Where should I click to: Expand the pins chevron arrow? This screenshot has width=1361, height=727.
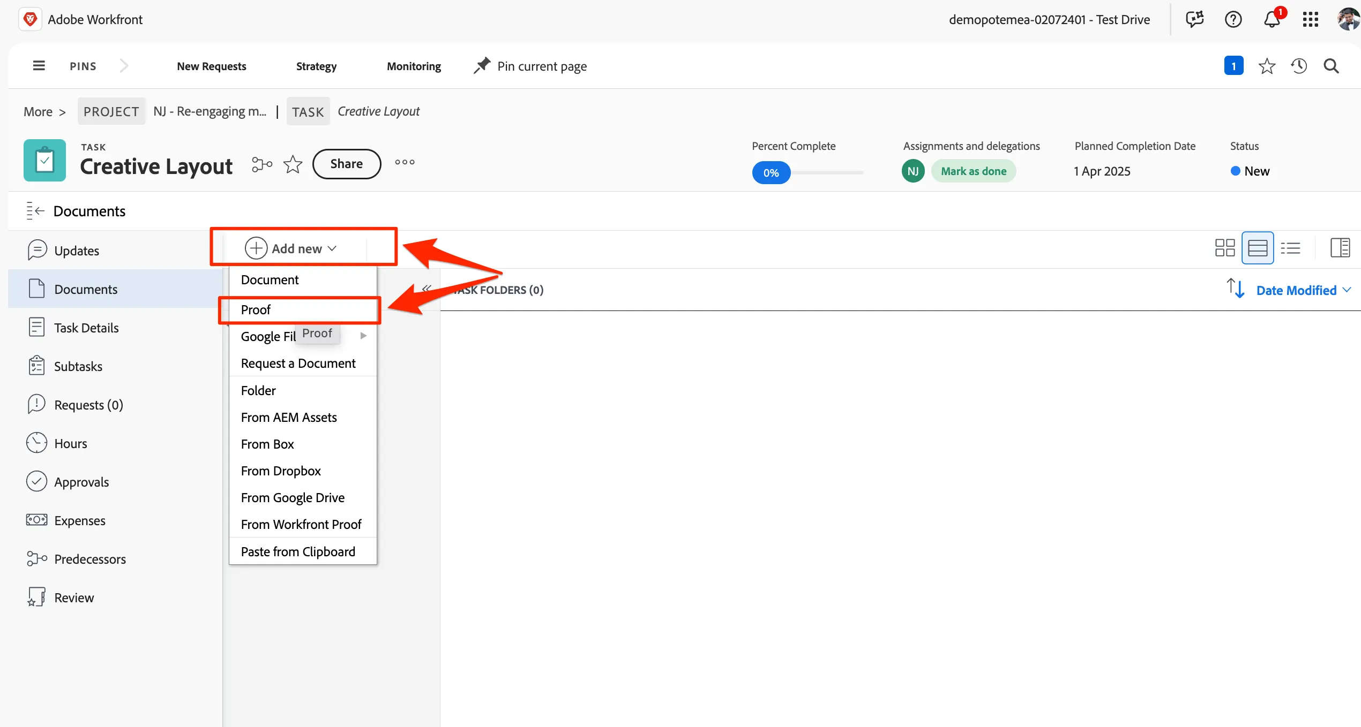tap(124, 66)
